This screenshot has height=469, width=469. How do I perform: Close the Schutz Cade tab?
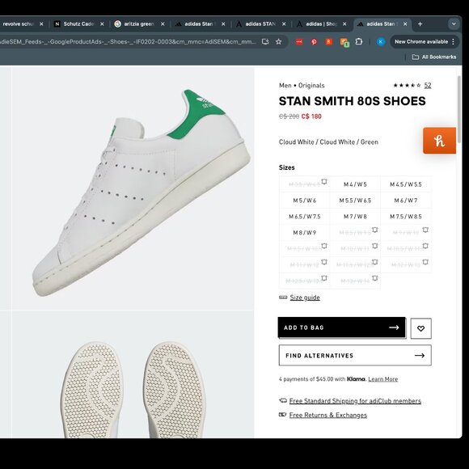(x=102, y=24)
